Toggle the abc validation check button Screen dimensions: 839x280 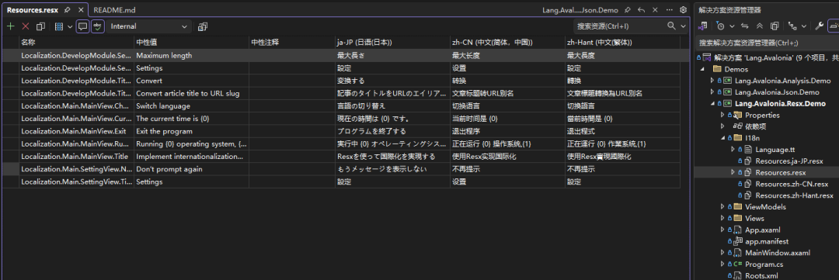[x=97, y=26]
